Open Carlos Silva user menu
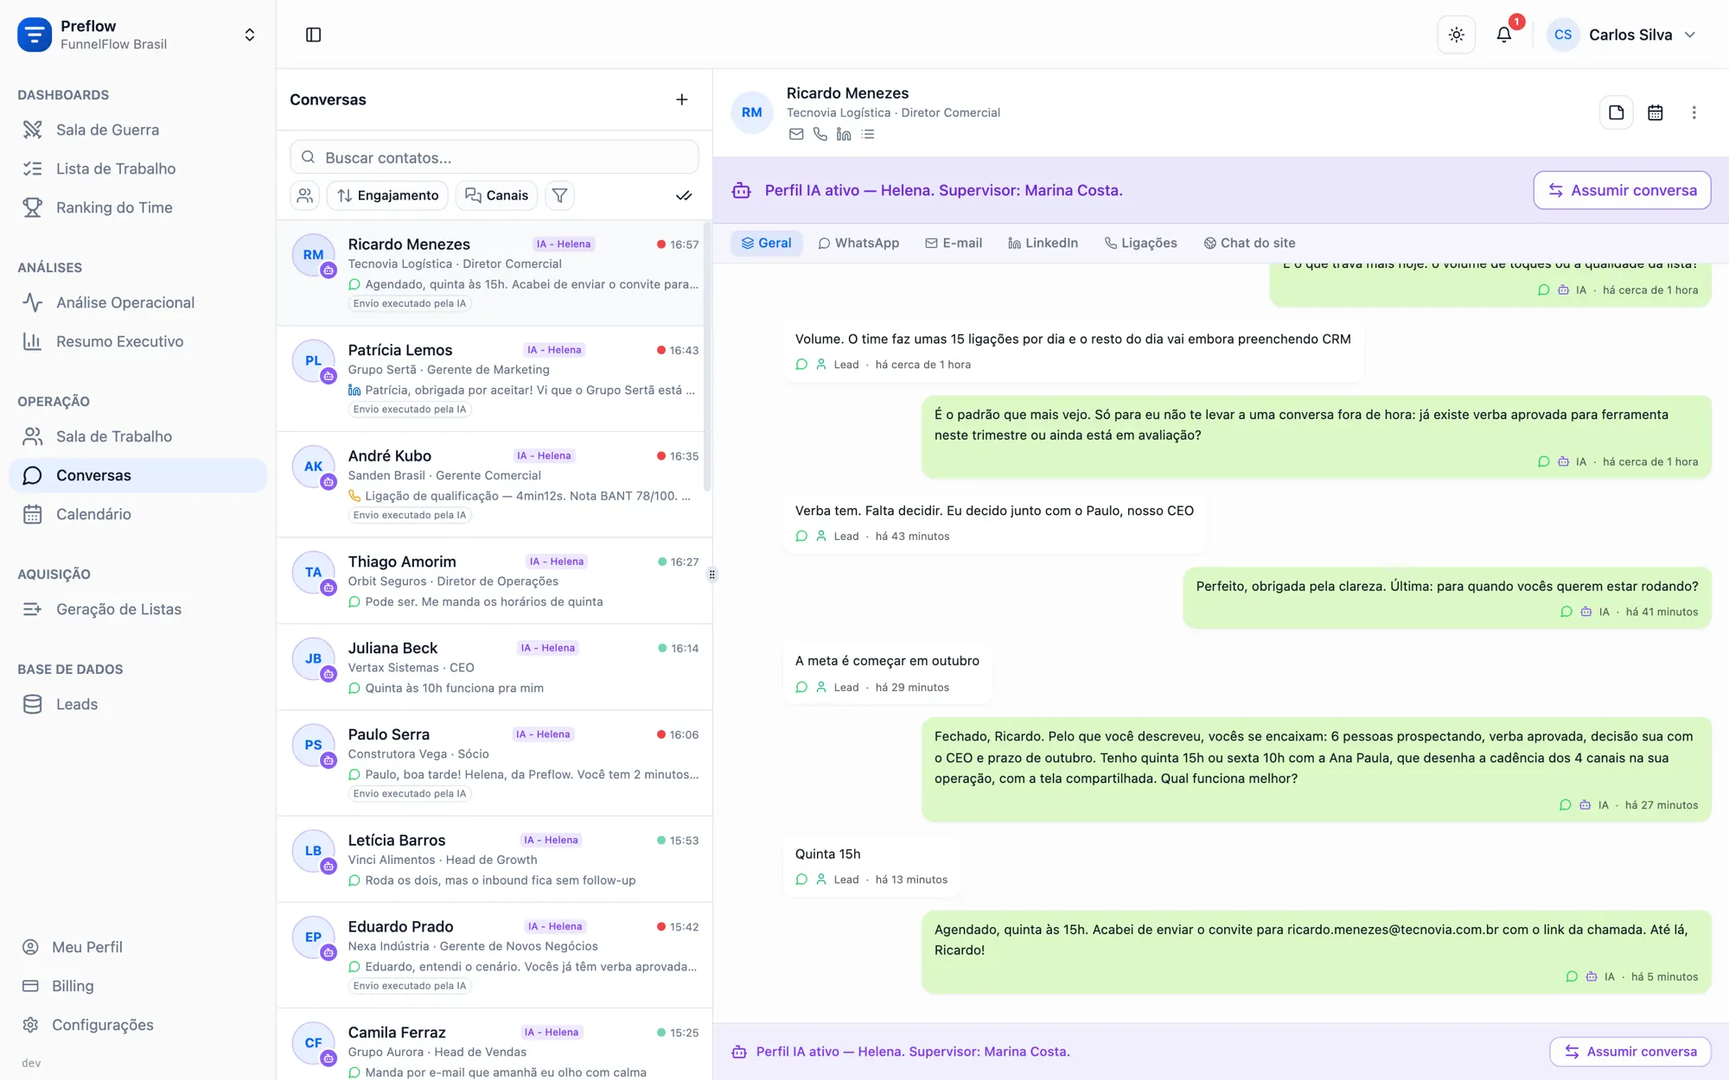 (1622, 35)
